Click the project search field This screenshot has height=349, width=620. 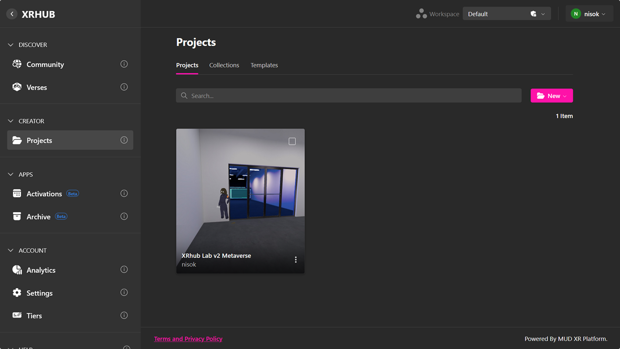point(349,96)
